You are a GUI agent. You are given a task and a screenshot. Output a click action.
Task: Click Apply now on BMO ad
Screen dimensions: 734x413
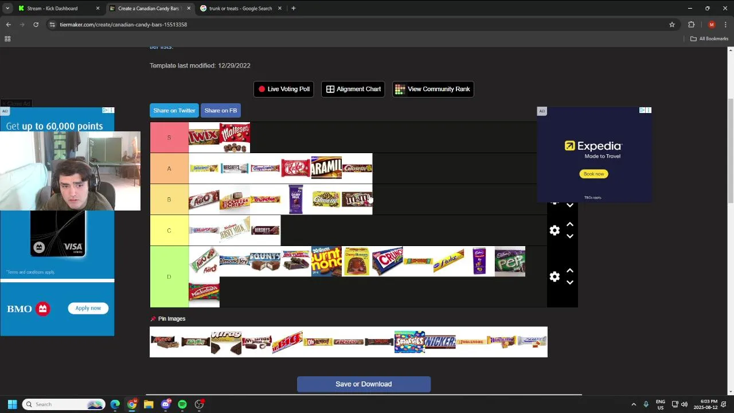pyautogui.click(x=88, y=308)
